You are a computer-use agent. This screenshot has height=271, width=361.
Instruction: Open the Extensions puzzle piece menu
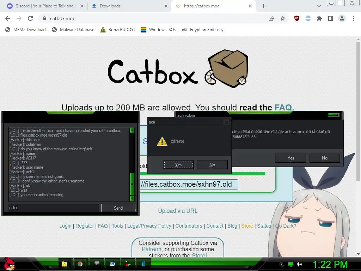point(319,18)
